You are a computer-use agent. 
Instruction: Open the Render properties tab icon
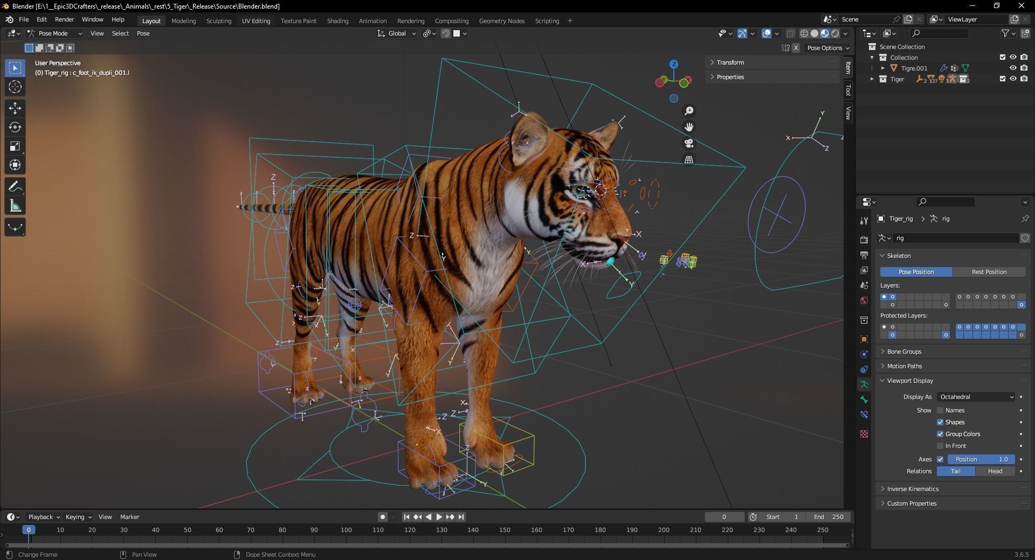point(864,240)
